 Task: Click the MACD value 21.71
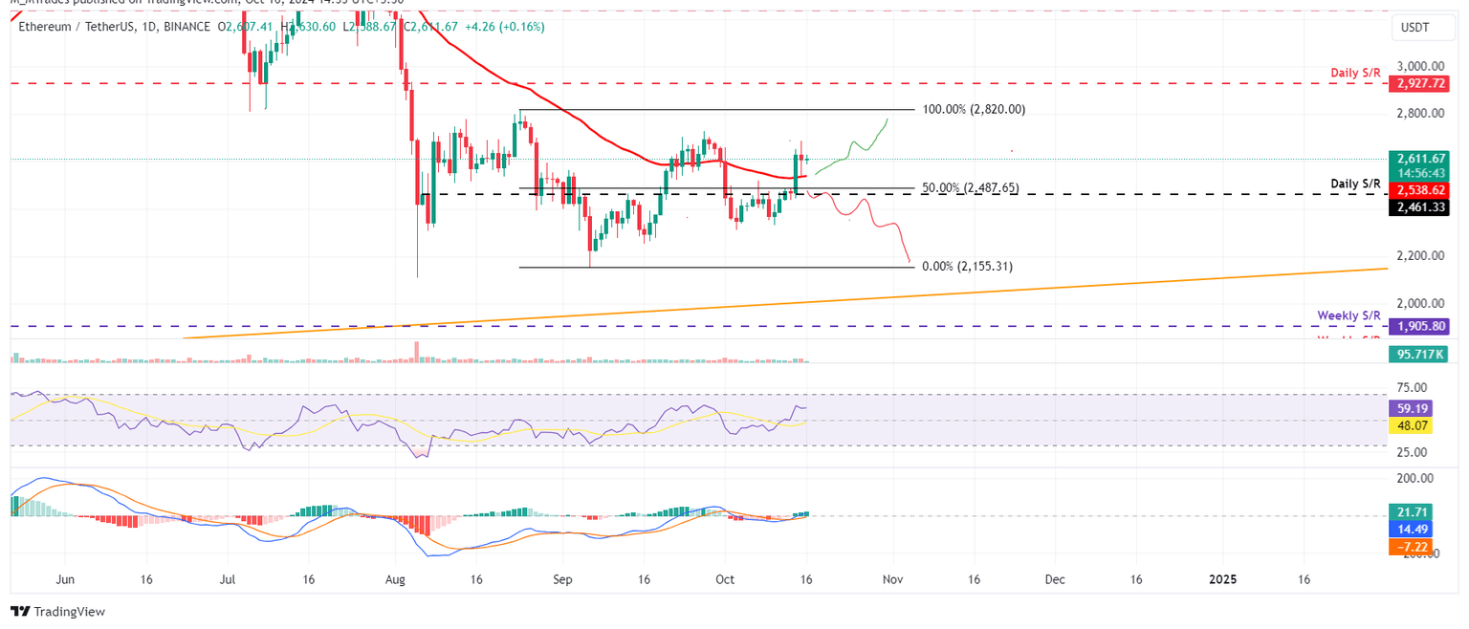[x=1412, y=512]
